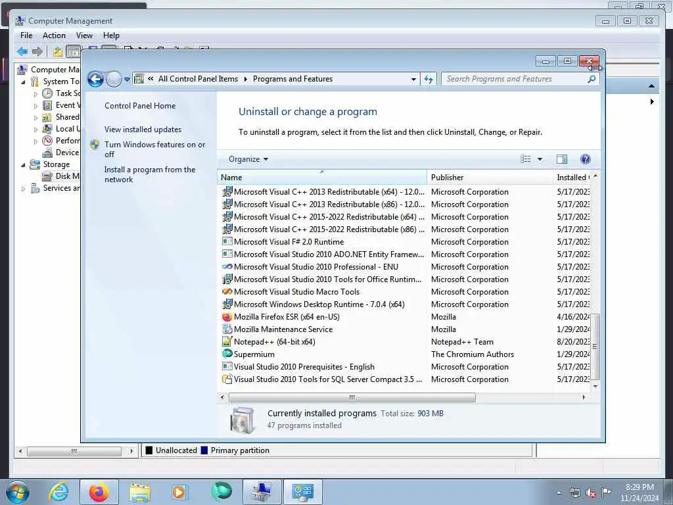Expand the Services and Applications node
Viewport: 673px width, 505px height.
[x=23, y=188]
